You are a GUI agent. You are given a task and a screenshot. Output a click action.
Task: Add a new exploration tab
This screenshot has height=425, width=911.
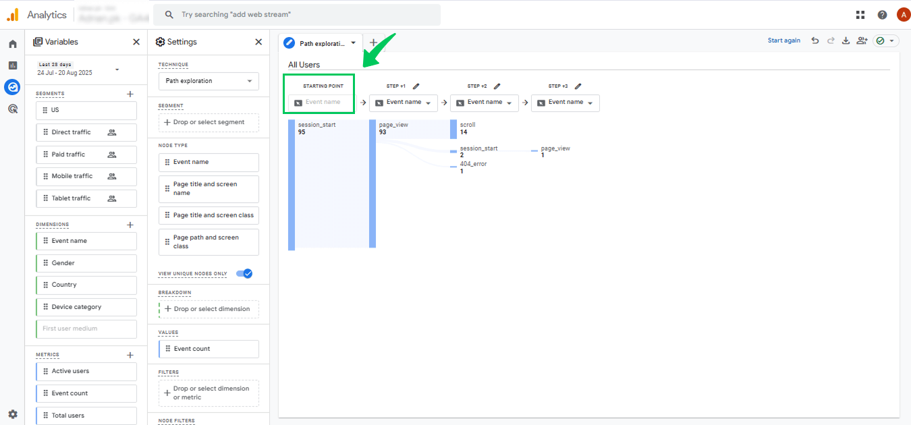[x=374, y=42]
